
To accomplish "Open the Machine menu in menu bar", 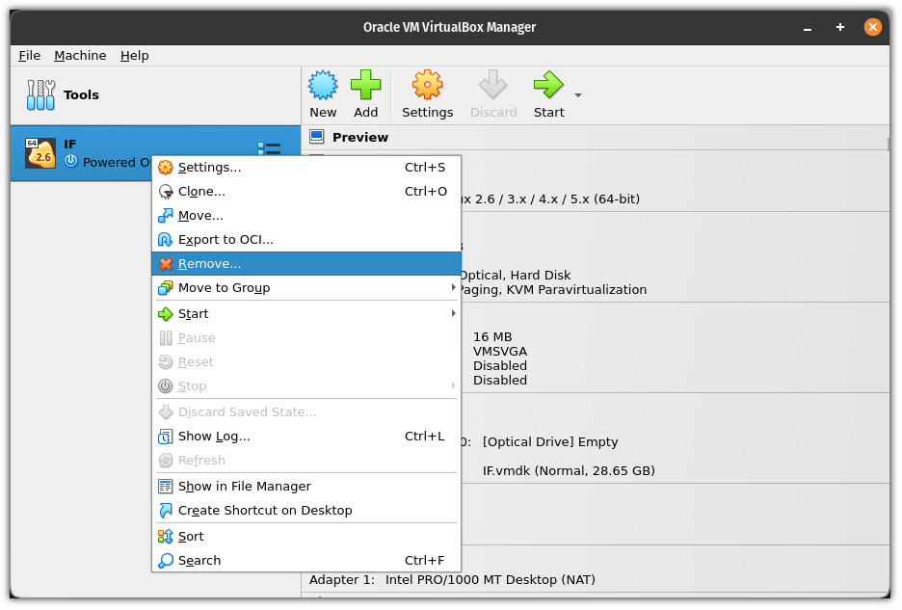I will tap(80, 56).
